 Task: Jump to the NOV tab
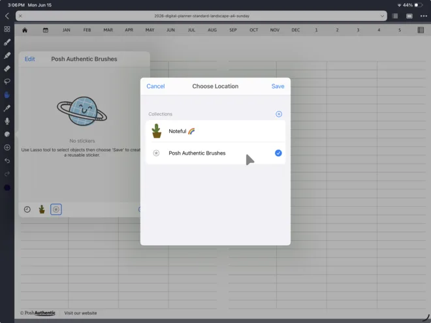274,30
